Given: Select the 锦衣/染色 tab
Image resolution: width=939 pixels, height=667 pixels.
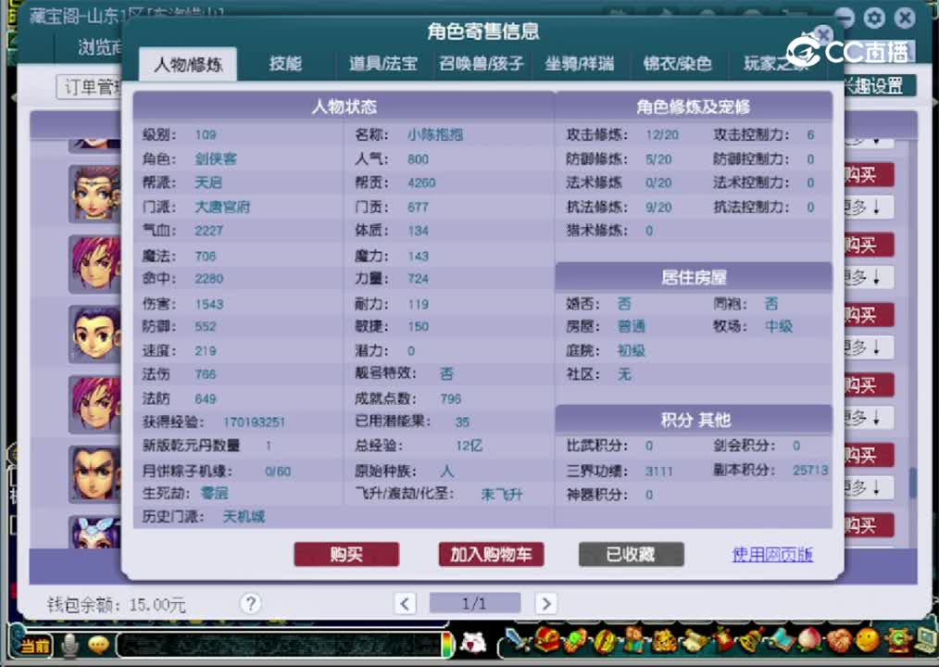Looking at the screenshot, I should [680, 63].
